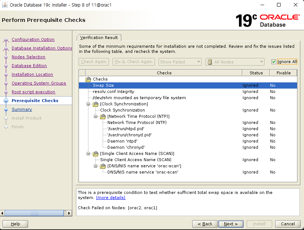Open the All Nodes dropdown
This screenshot has width=304, height=230.
pos(235,62)
